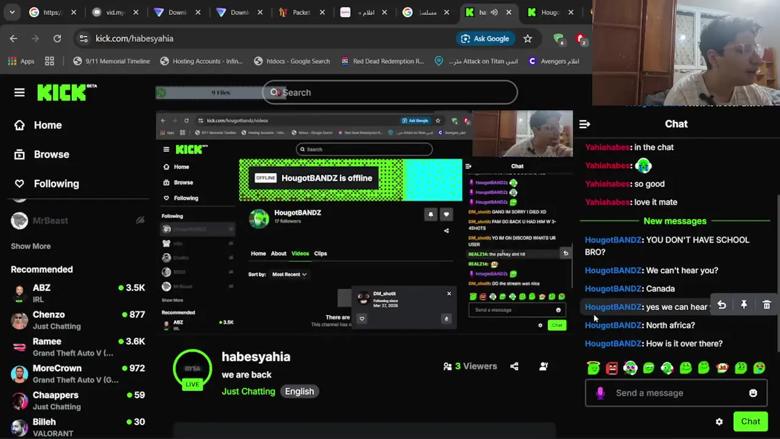Click the New messages divider label
Viewport: 780px width, 439px height.
coord(675,221)
